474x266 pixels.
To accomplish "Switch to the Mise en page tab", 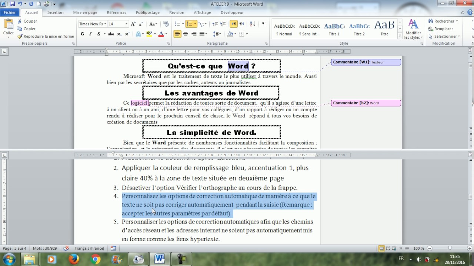I will 85,13.
